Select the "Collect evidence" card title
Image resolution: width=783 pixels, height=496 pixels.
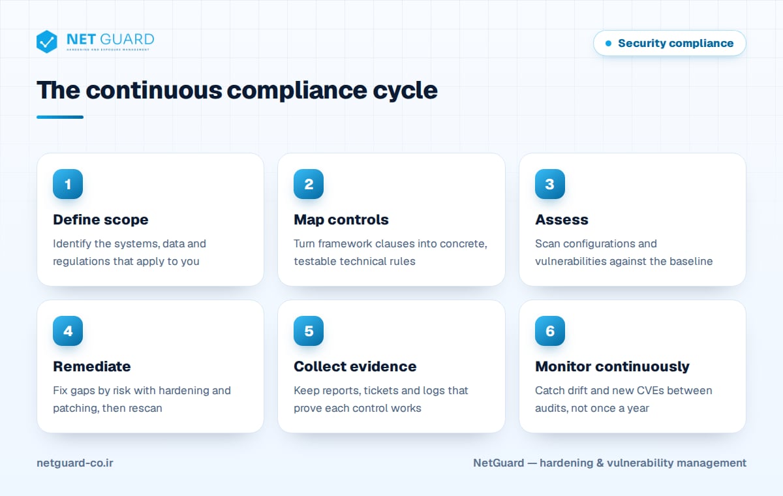pyautogui.click(x=355, y=367)
